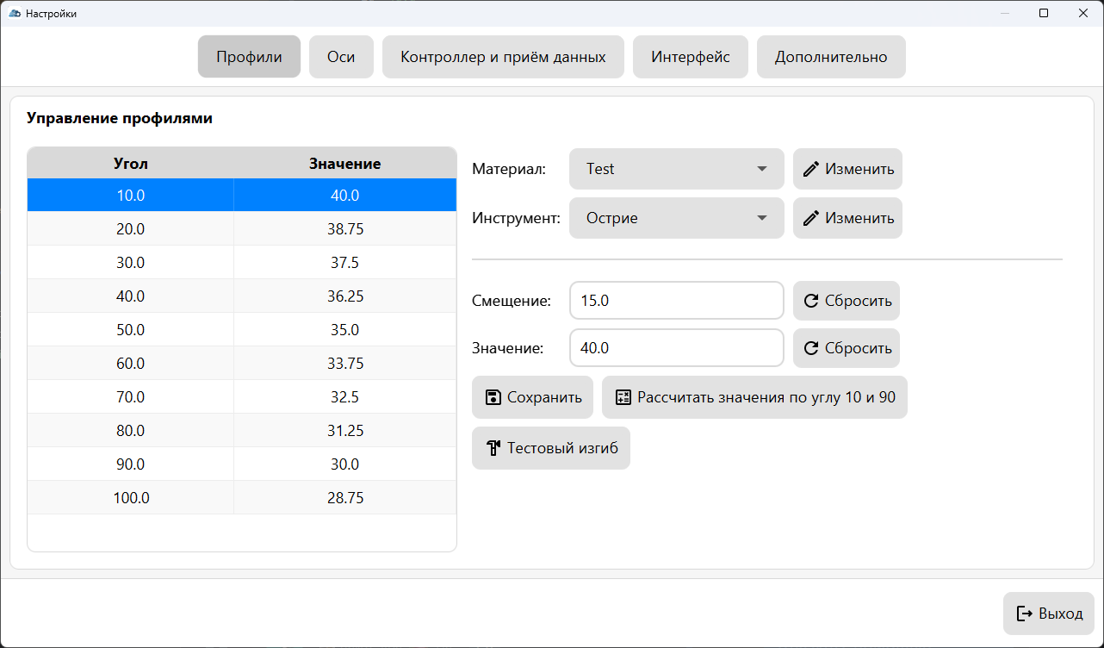
Task: Click the reset icon next to Значение field
Action: (x=810, y=348)
